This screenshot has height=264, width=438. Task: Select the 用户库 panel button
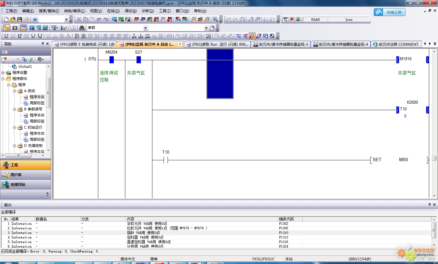pos(26,175)
